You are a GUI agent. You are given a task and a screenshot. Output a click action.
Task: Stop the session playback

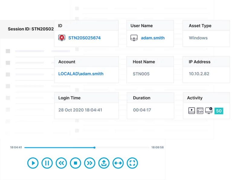pos(76,163)
